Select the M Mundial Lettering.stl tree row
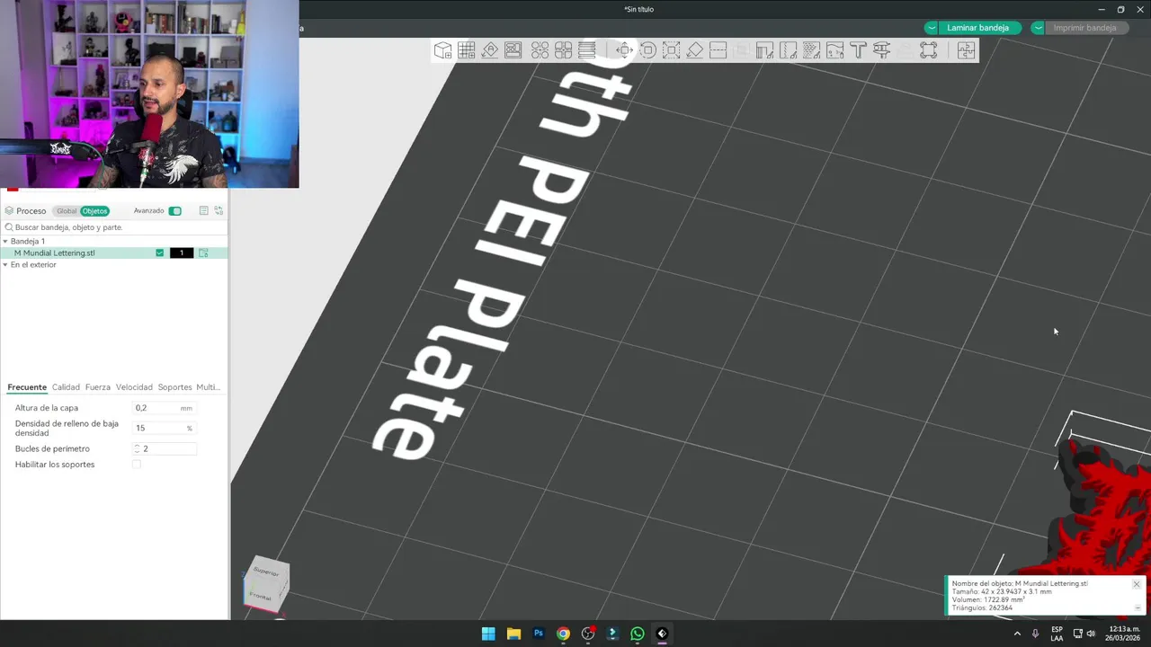This screenshot has width=1151, height=647. coord(113,253)
